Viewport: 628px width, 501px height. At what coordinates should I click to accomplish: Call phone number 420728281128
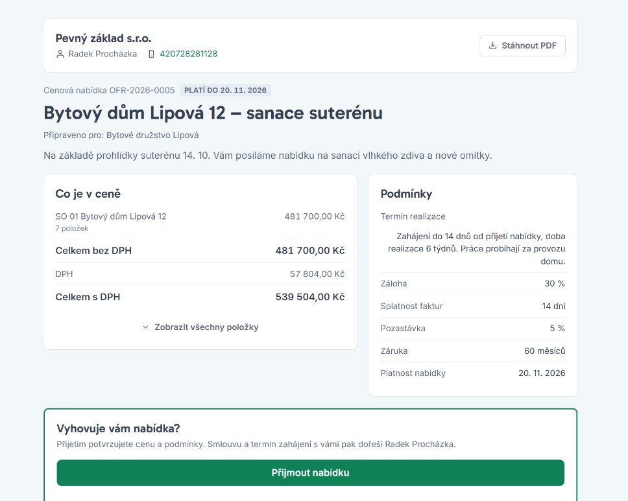pyautogui.click(x=189, y=54)
